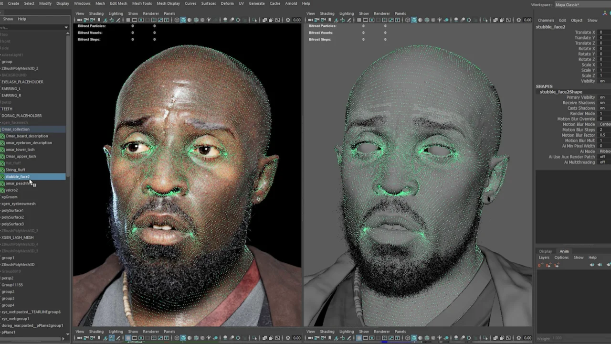Open Motion Blur Mode value dropdown
The height and width of the screenshot is (344, 611).
[x=605, y=124]
